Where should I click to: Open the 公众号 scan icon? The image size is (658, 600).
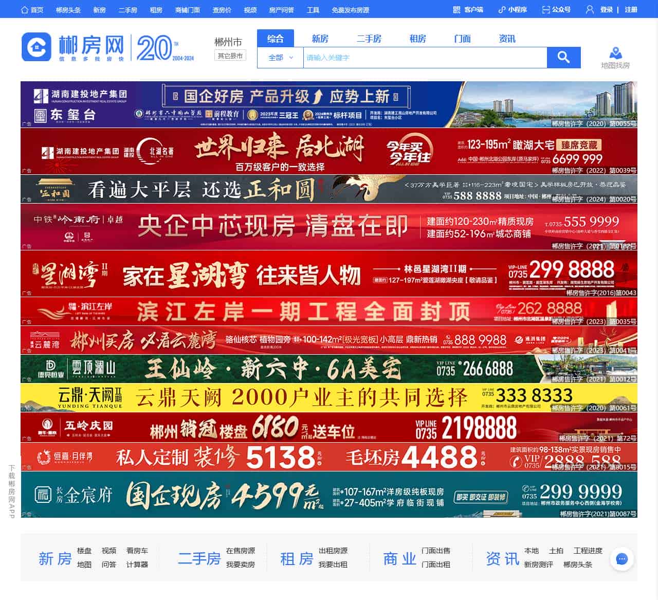pos(546,10)
